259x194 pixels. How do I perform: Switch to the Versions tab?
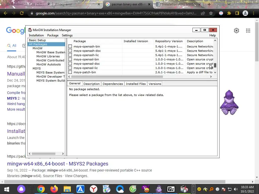click(x=155, y=84)
